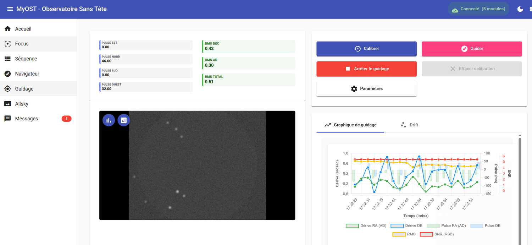The image size is (532, 245).
Task: Click the stop square icon
Action: 348,69
